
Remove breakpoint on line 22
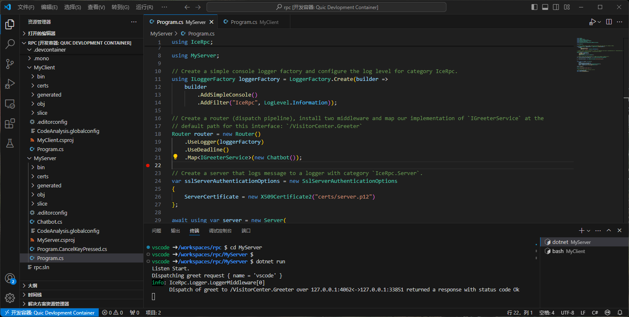coord(148,165)
